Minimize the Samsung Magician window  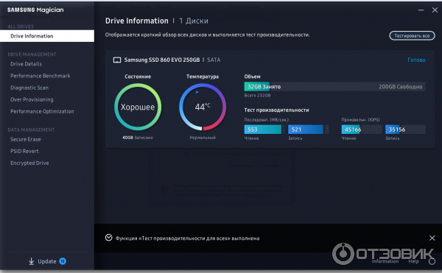coord(421,10)
